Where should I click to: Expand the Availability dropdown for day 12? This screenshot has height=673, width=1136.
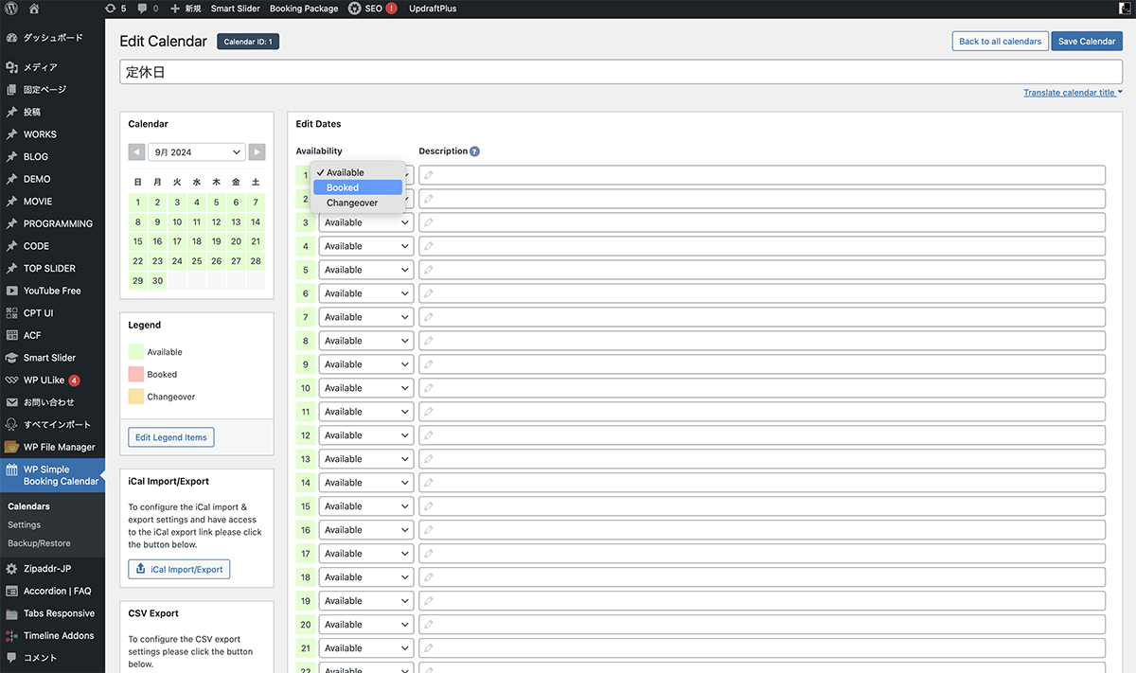click(365, 435)
